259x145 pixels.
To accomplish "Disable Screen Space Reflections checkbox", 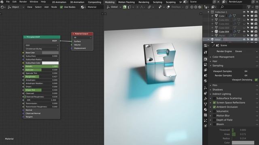I will pos(214,103).
